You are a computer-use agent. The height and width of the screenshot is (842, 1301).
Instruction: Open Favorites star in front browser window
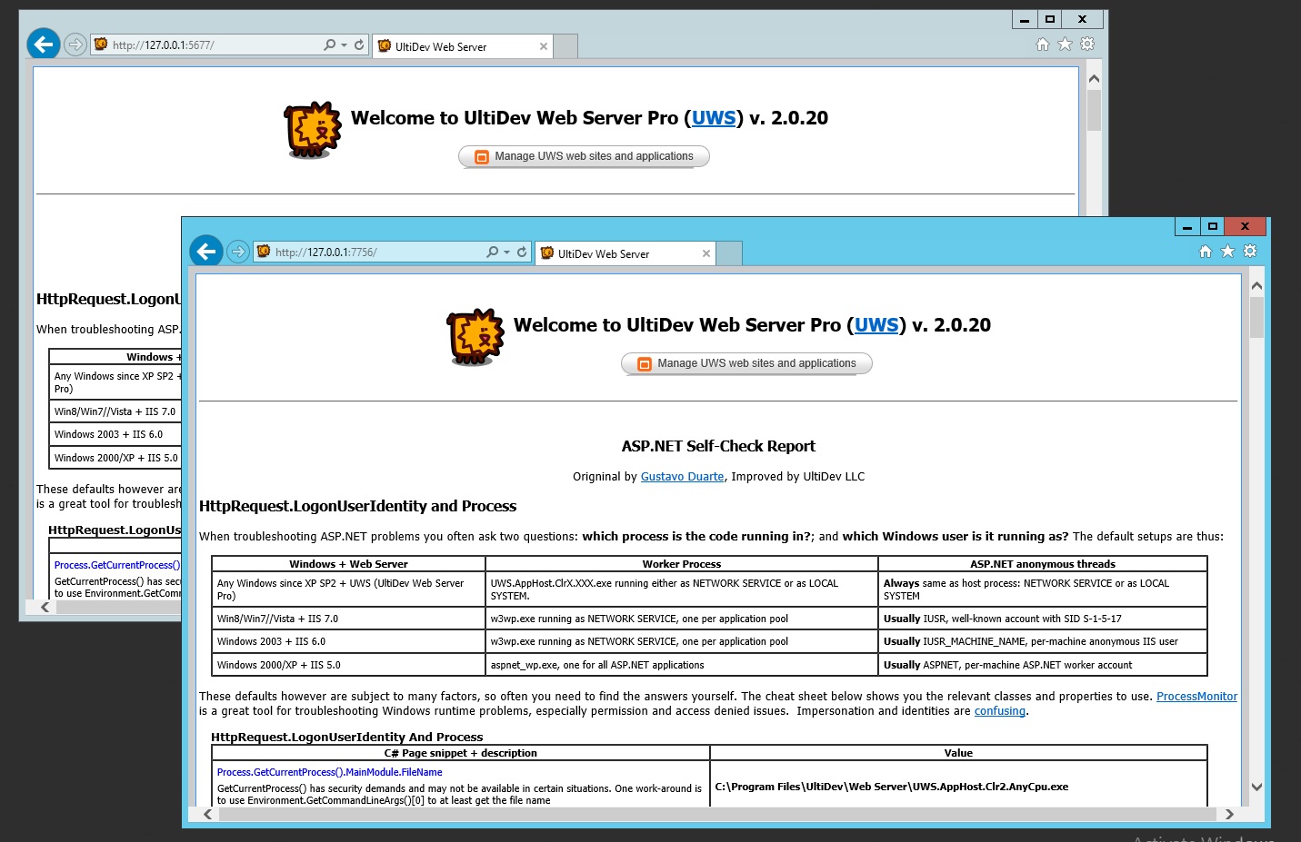[x=1227, y=252]
